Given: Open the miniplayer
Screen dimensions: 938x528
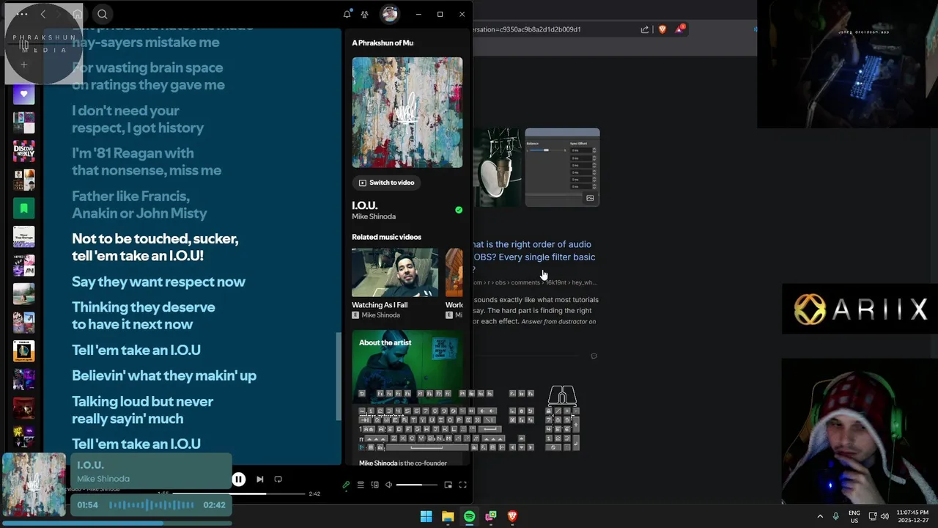Looking at the screenshot, I should click(448, 485).
